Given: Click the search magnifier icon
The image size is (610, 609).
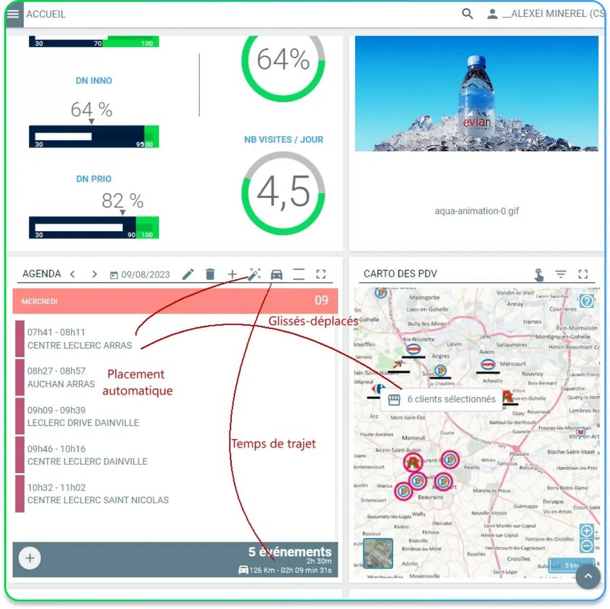Looking at the screenshot, I should [x=467, y=14].
